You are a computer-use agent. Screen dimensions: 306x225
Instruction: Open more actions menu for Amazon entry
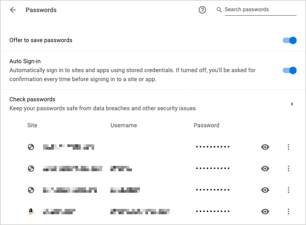click(289, 212)
